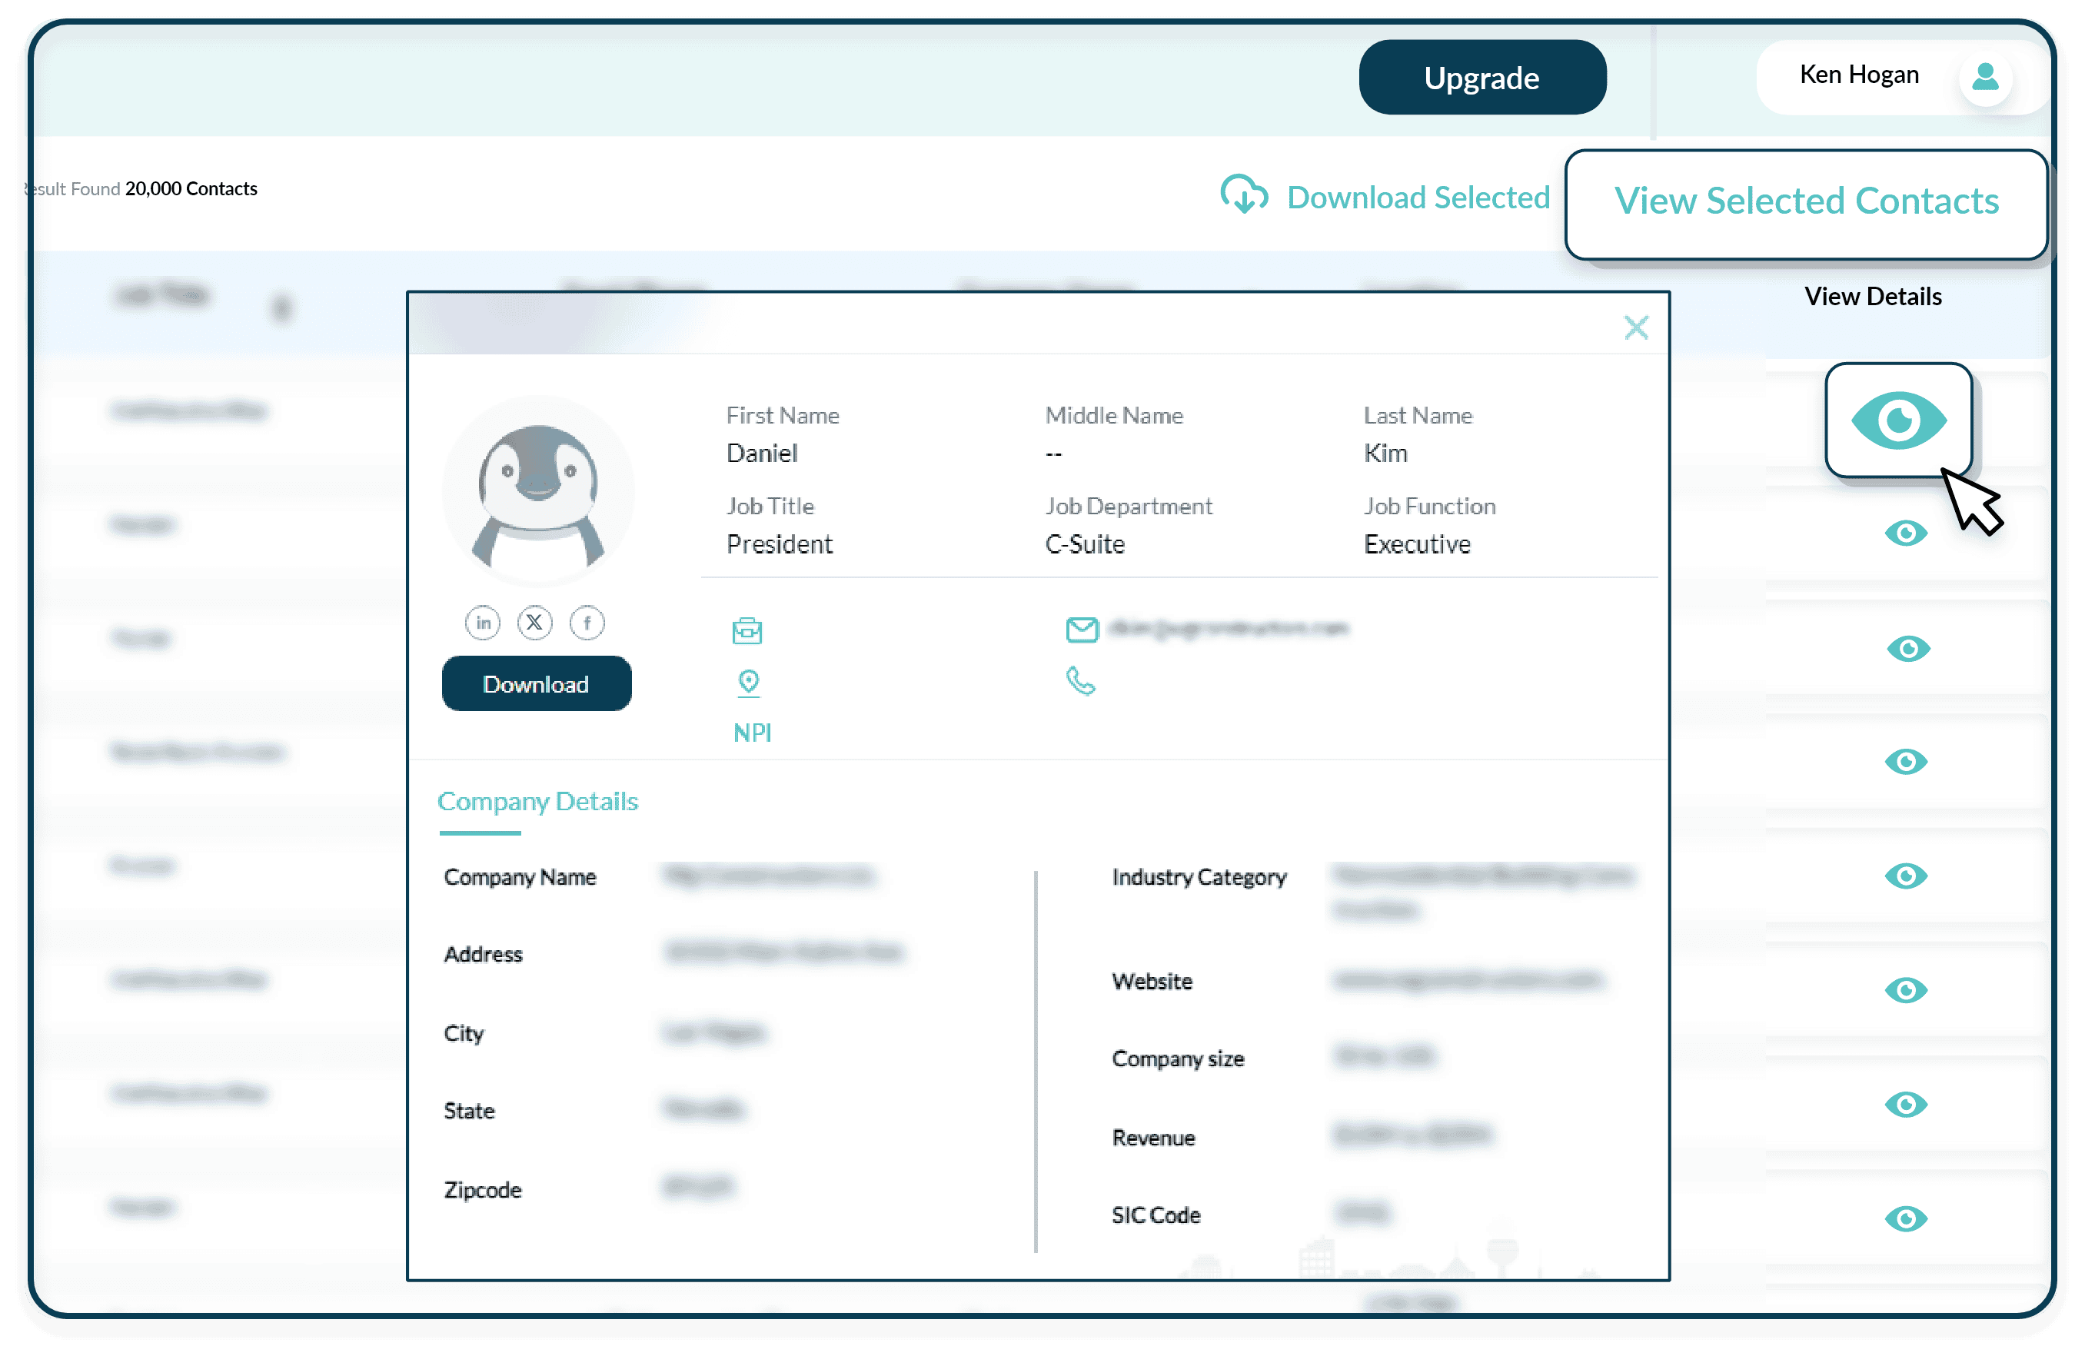This screenshot has width=2085, height=1356.
Task: Click the Upgrade menu button
Action: 1480,75
